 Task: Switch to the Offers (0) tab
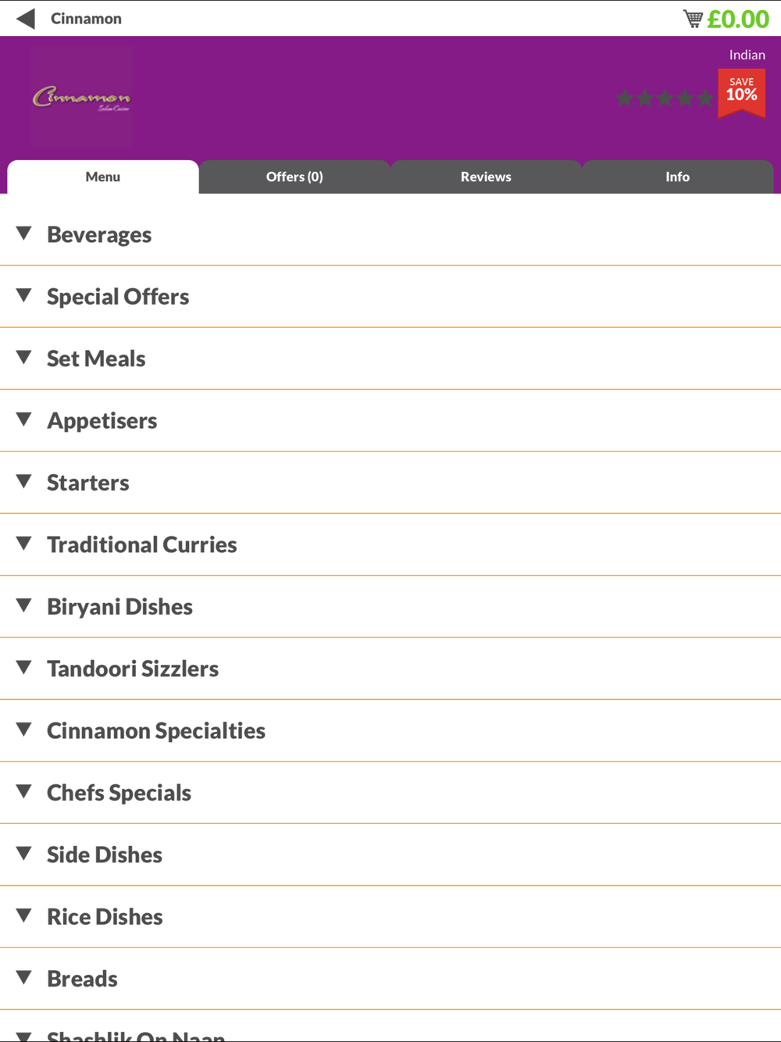coord(294,177)
